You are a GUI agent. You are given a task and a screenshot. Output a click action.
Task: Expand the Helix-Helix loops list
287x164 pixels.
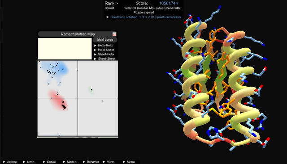pyautogui.click(x=104, y=46)
